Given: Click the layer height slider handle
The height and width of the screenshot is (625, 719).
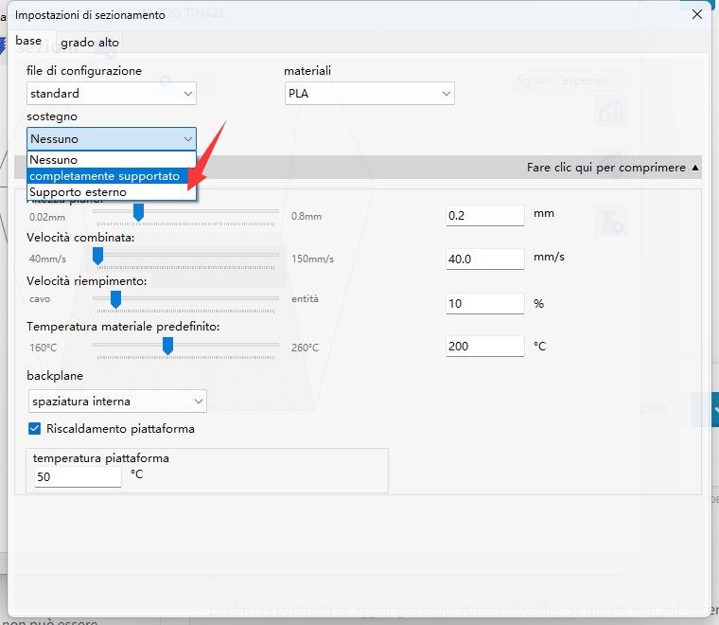Looking at the screenshot, I should click(x=138, y=212).
